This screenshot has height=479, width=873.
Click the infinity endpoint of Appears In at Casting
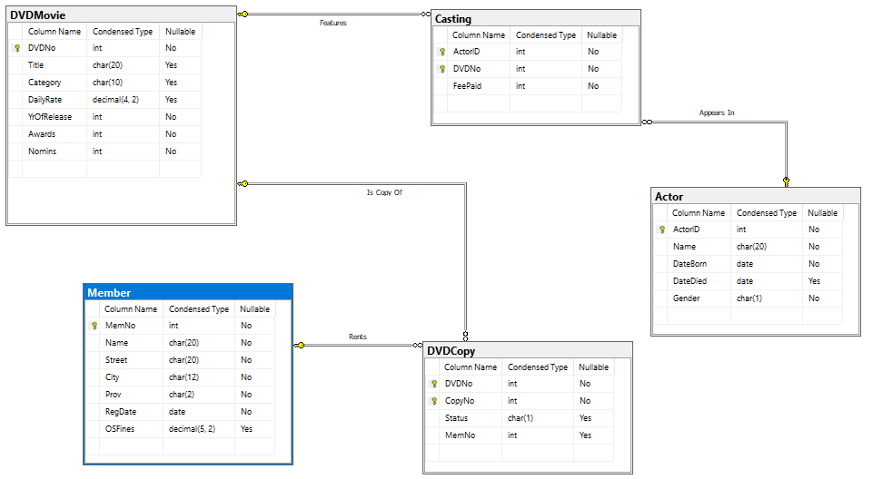pos(647,122)
